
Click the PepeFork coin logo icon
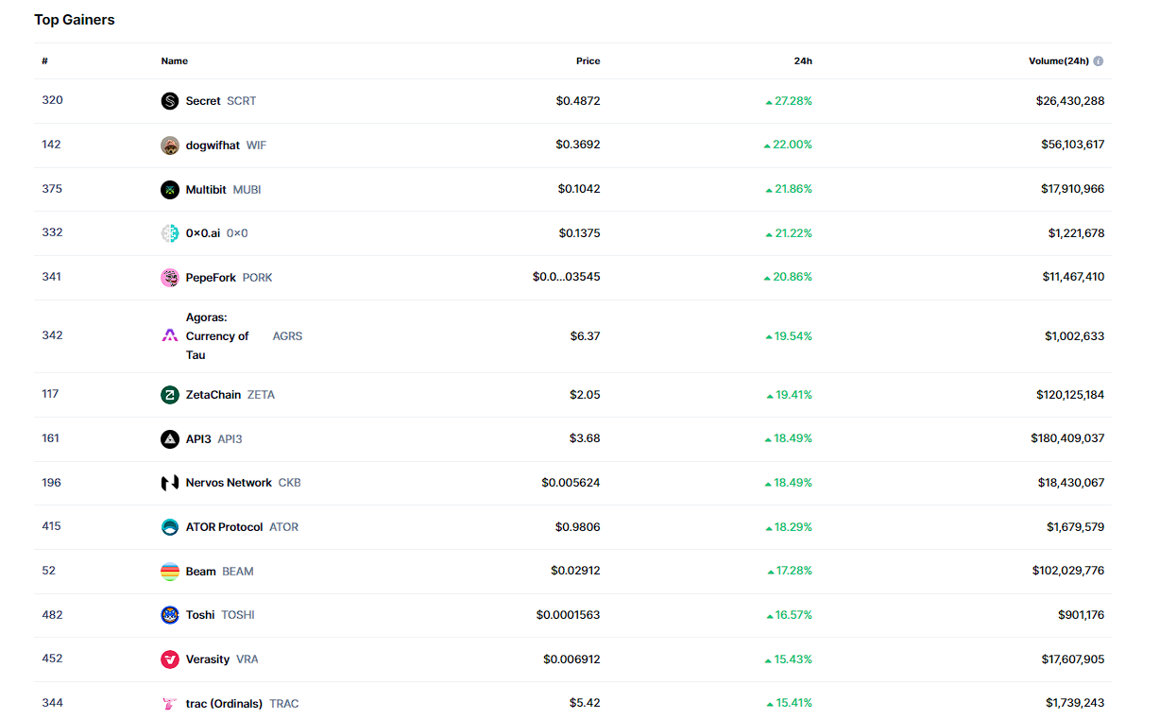pos(170,278)
